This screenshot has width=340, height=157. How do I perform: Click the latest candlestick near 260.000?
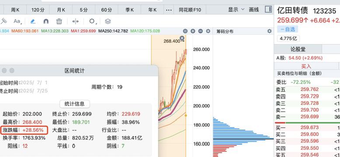point(186,52)
